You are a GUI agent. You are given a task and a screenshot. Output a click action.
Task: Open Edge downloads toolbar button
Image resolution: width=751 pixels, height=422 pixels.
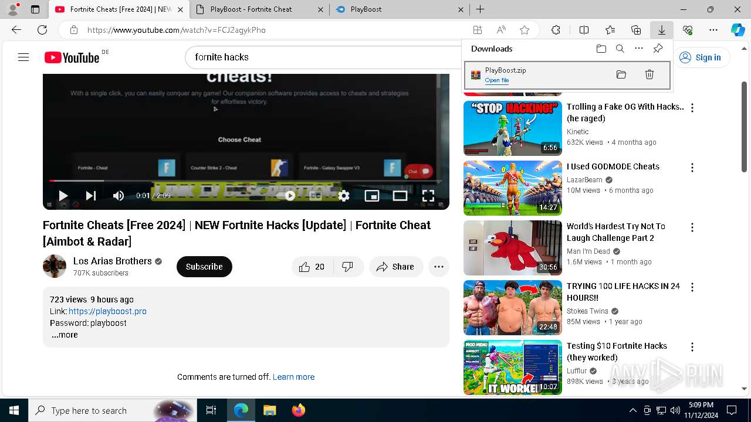(x=662, y=30)
